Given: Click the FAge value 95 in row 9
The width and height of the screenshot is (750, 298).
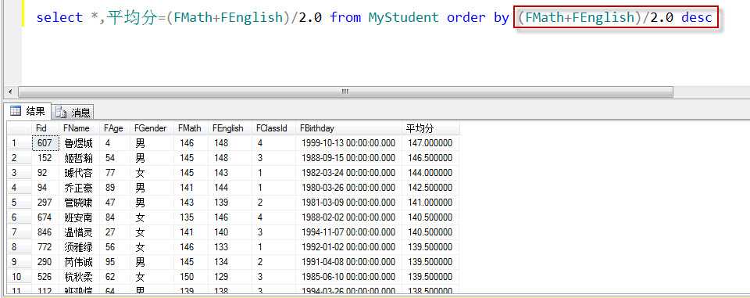Looking at the screenshot, I should [115, 261].
